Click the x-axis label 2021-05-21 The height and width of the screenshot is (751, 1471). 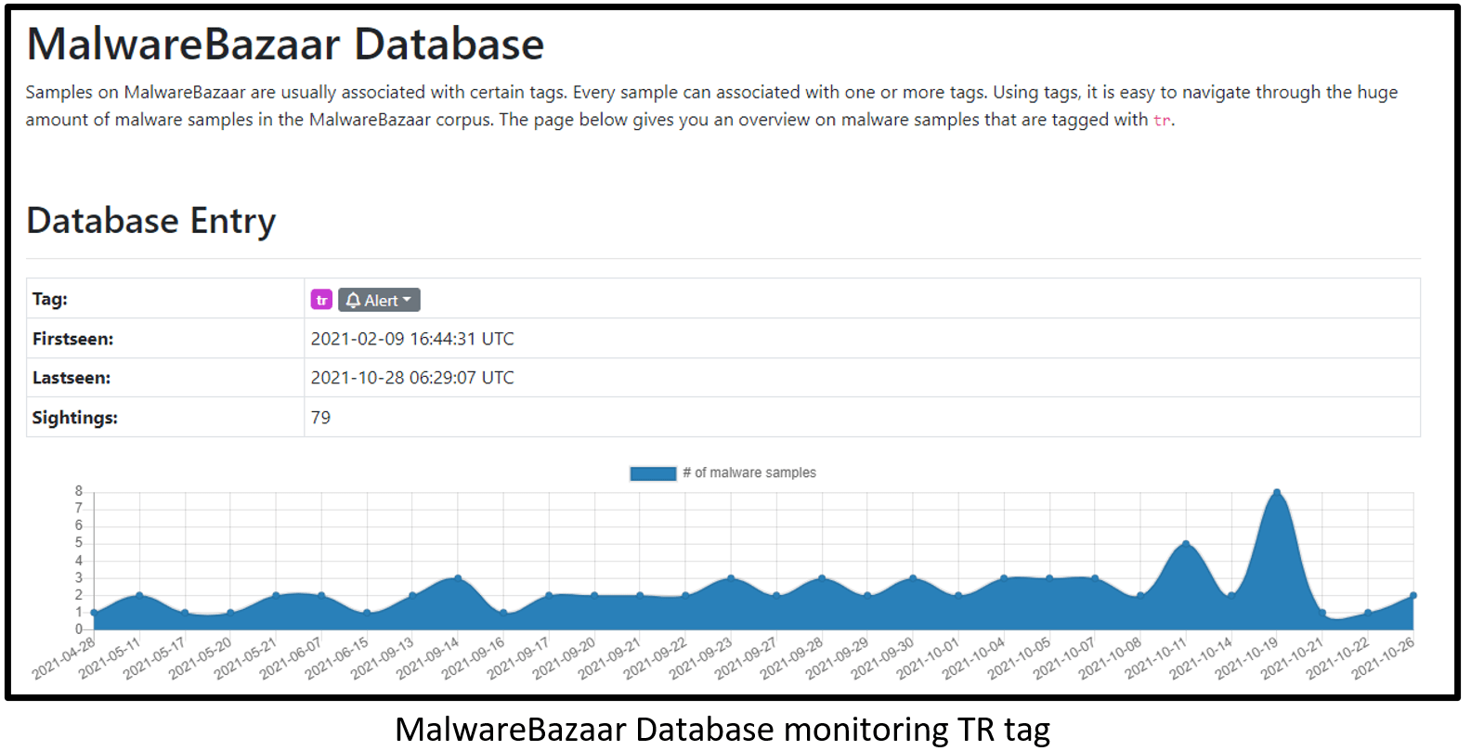click(246, 657)
